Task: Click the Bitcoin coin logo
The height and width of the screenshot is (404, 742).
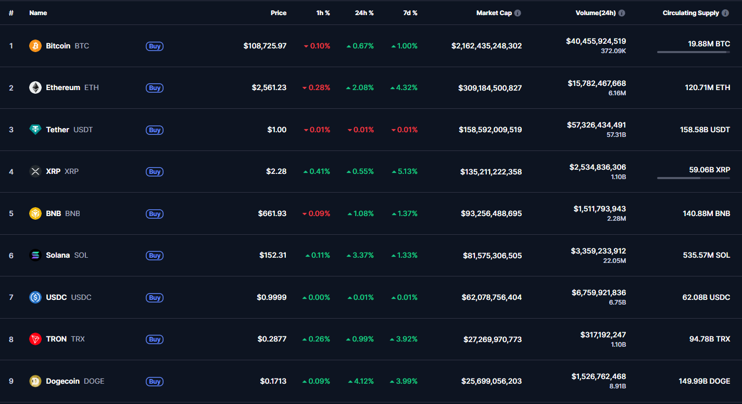Action: [x=35, y=46]
